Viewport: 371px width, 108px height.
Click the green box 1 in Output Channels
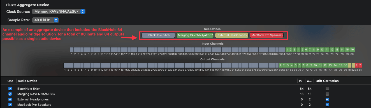[280, 65]
